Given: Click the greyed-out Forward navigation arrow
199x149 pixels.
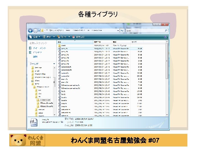Looking at the screenshot, I should [x=35, y=31].
